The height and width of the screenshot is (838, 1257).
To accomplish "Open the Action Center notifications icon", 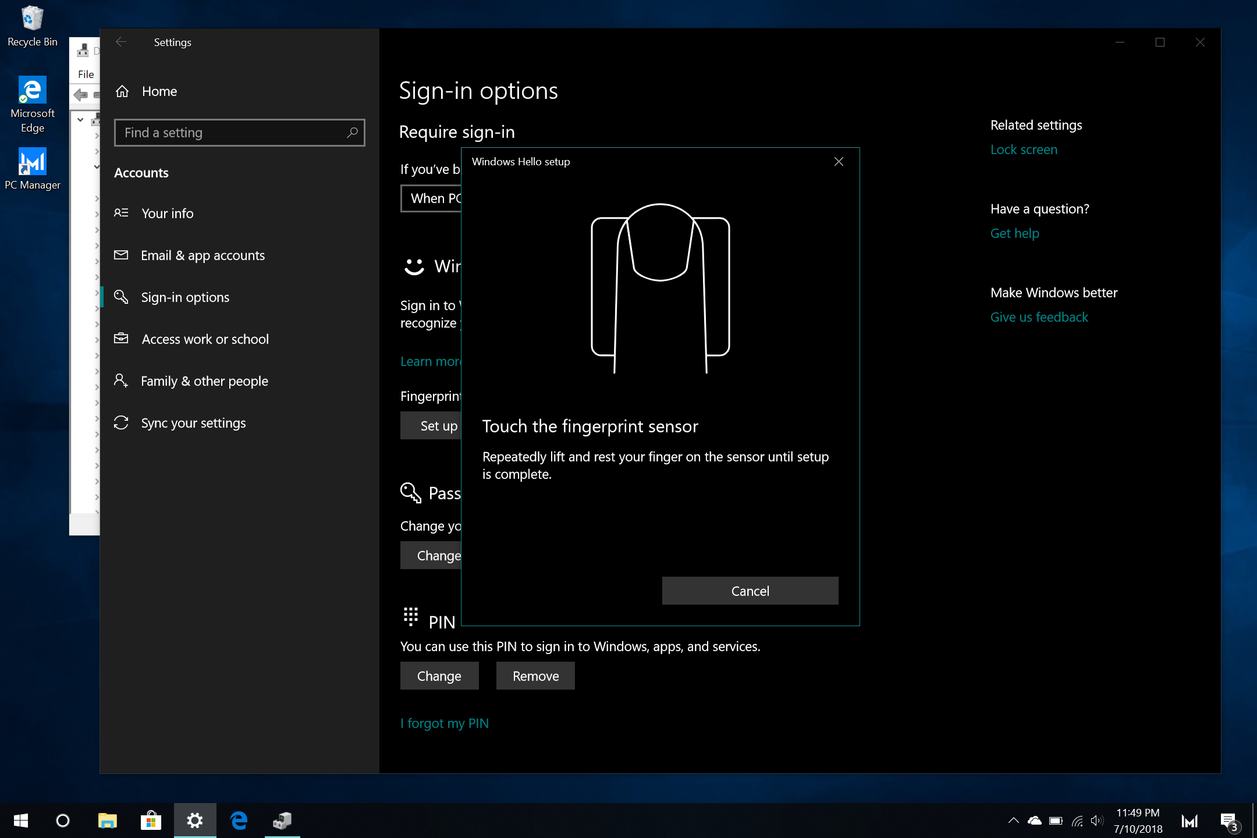I will click(x=1228, y=821).
